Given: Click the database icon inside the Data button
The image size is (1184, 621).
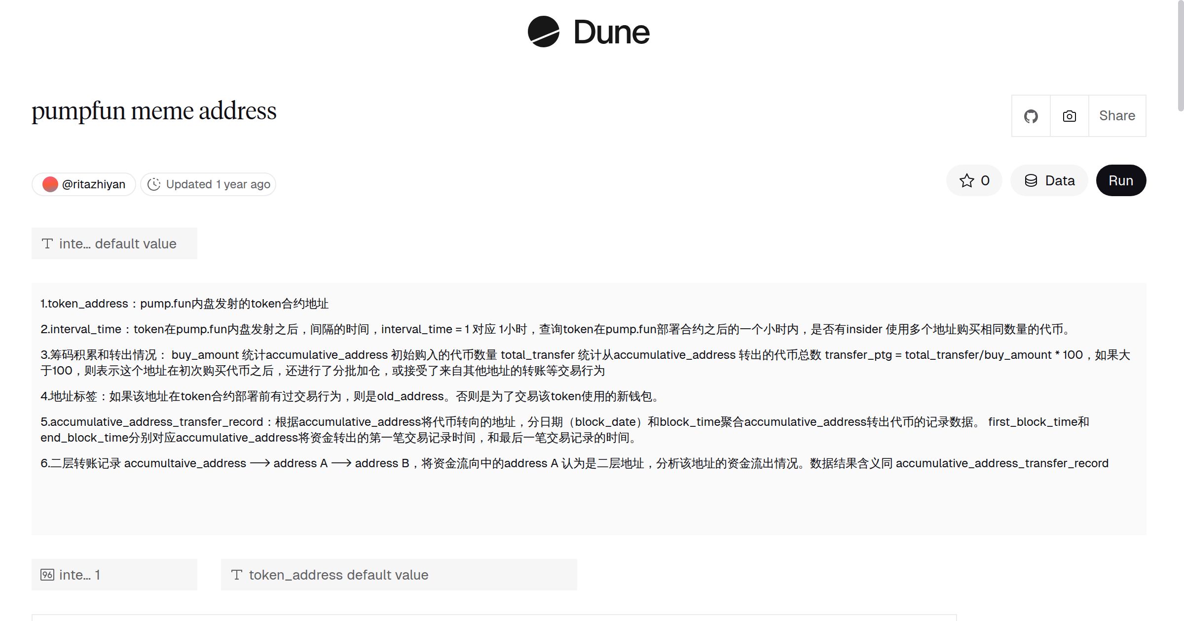Looking at the screenshot, I should [1031, 180].
